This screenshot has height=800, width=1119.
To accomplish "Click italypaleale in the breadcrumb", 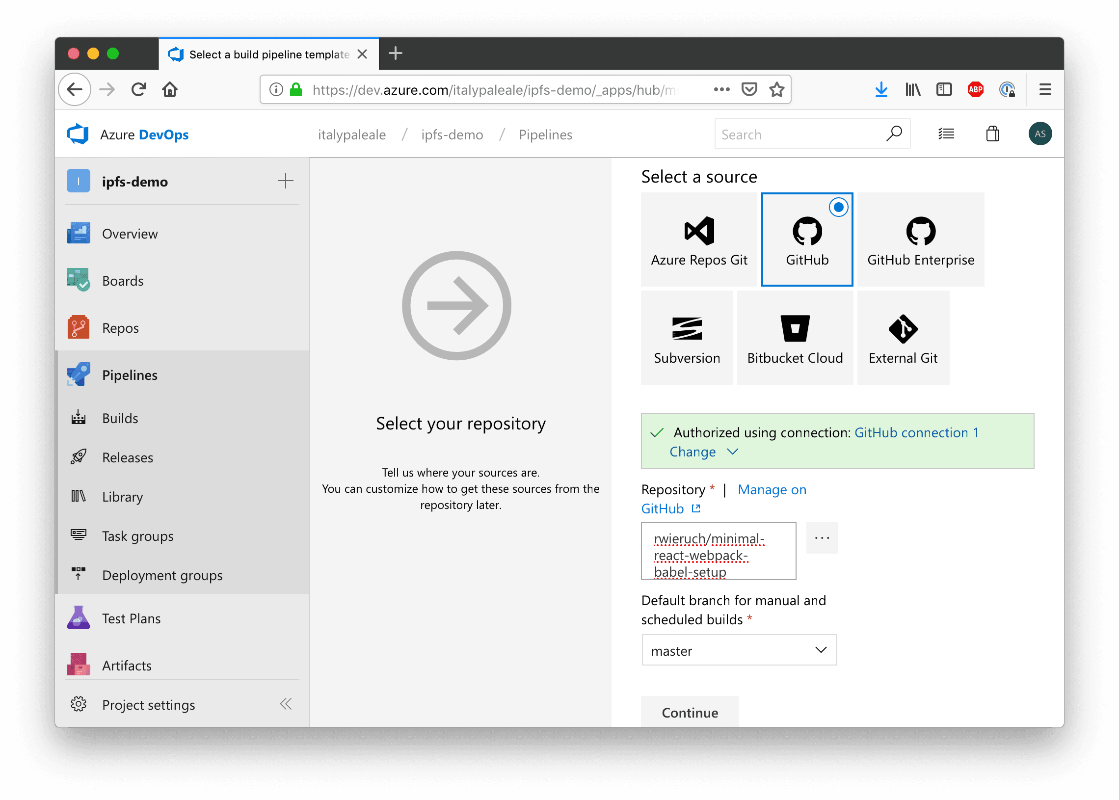I will tap(352, 134).
